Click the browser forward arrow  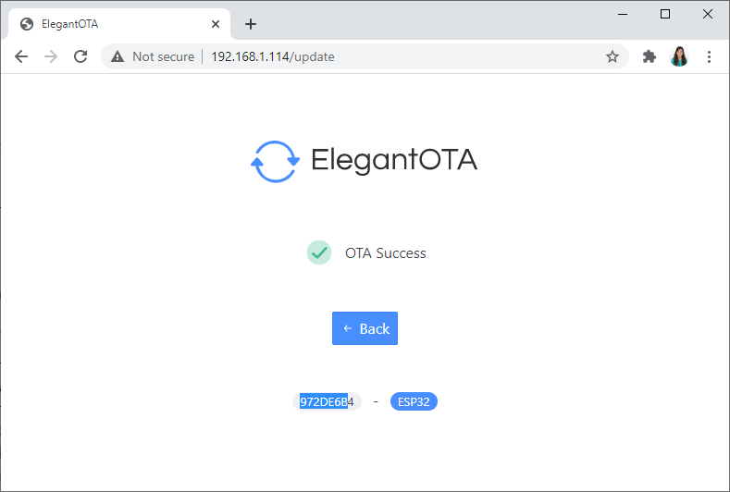(51, 56)
